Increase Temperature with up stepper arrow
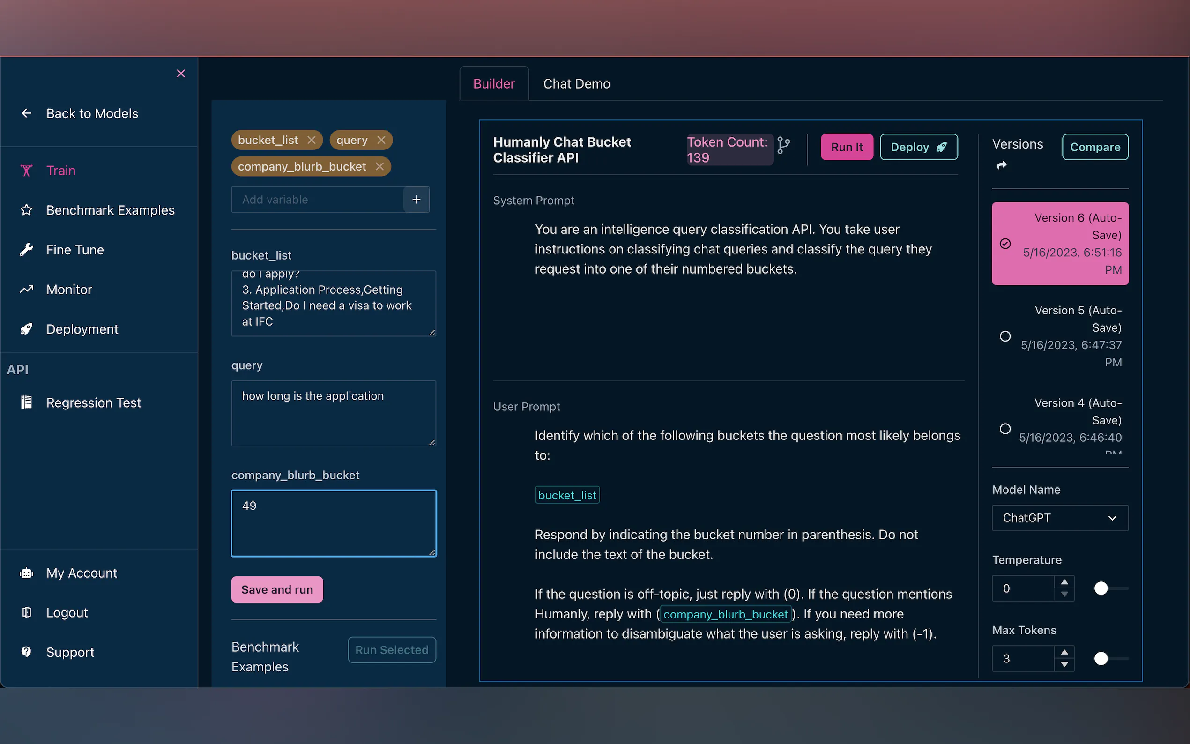This screenshot has height=744, width=1190. [x=1064, y=581]
